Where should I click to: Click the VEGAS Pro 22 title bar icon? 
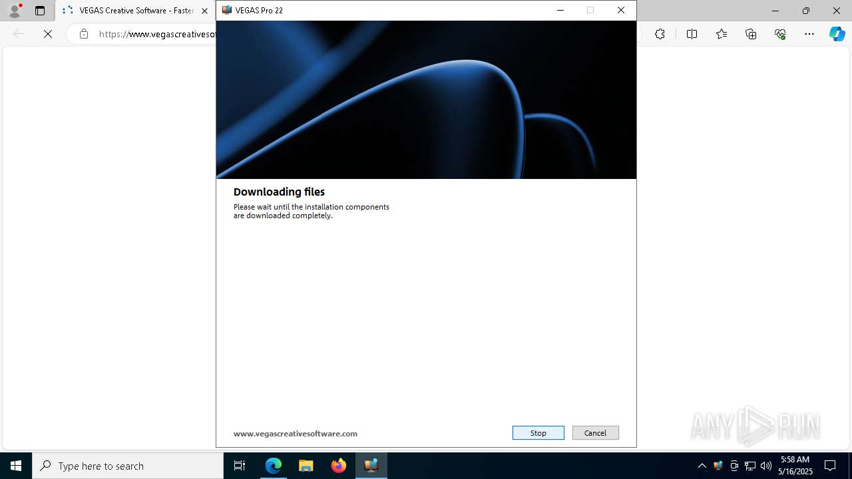pyautogui.click(x=227, y=10)
